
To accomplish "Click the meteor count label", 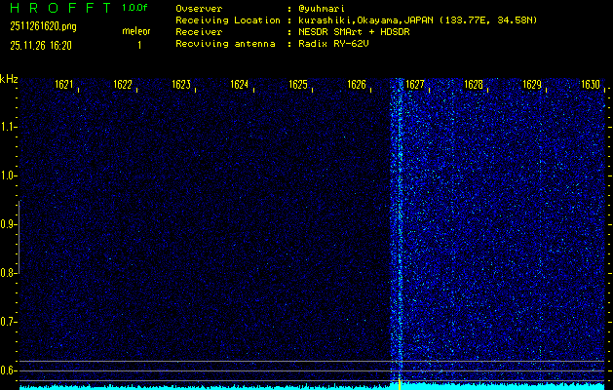I will click(136, 31).
